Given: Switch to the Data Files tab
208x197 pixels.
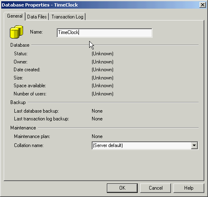Looking at the screenshot, I should click(37, 17).
